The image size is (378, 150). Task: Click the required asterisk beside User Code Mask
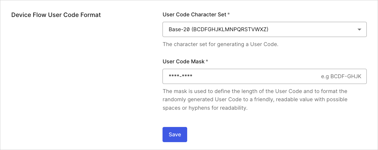207,61
